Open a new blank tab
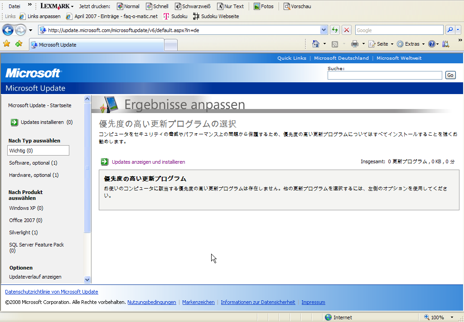464x322 pixels. (x=171, y=45)
